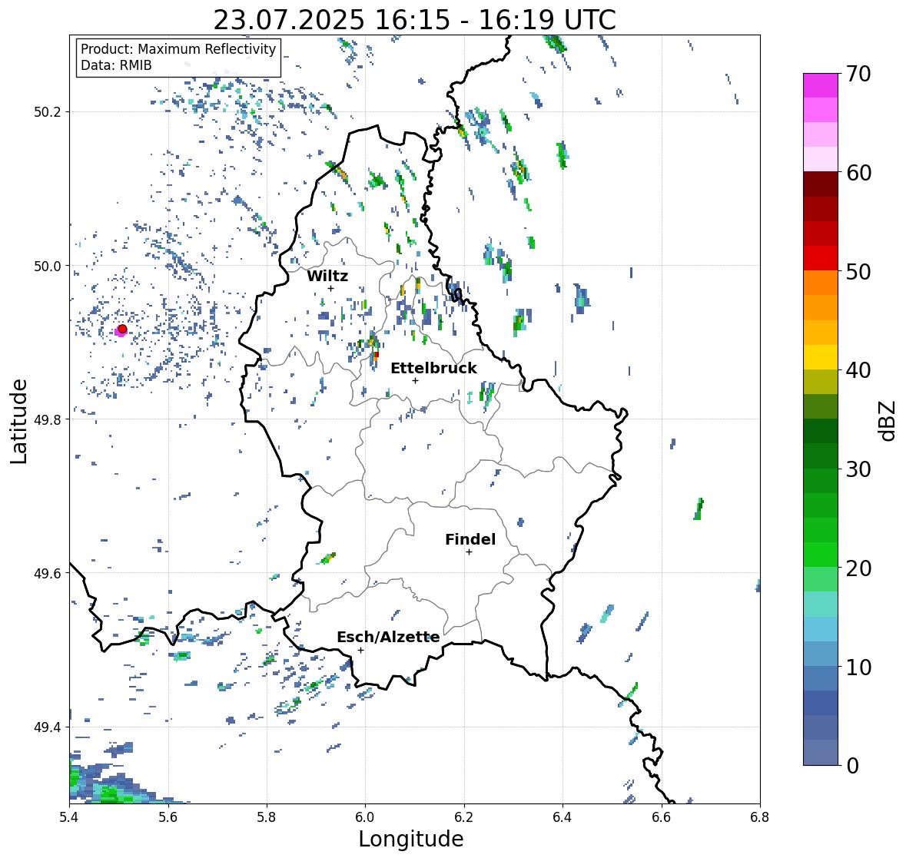The width and height of the screenshot is (906, 858).
Task: Click the Ettelbruck station label
Action: [x=433, y=368]
